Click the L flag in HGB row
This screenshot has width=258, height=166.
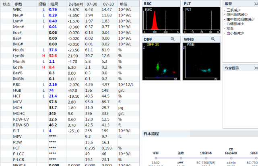(x=43, y=90)
